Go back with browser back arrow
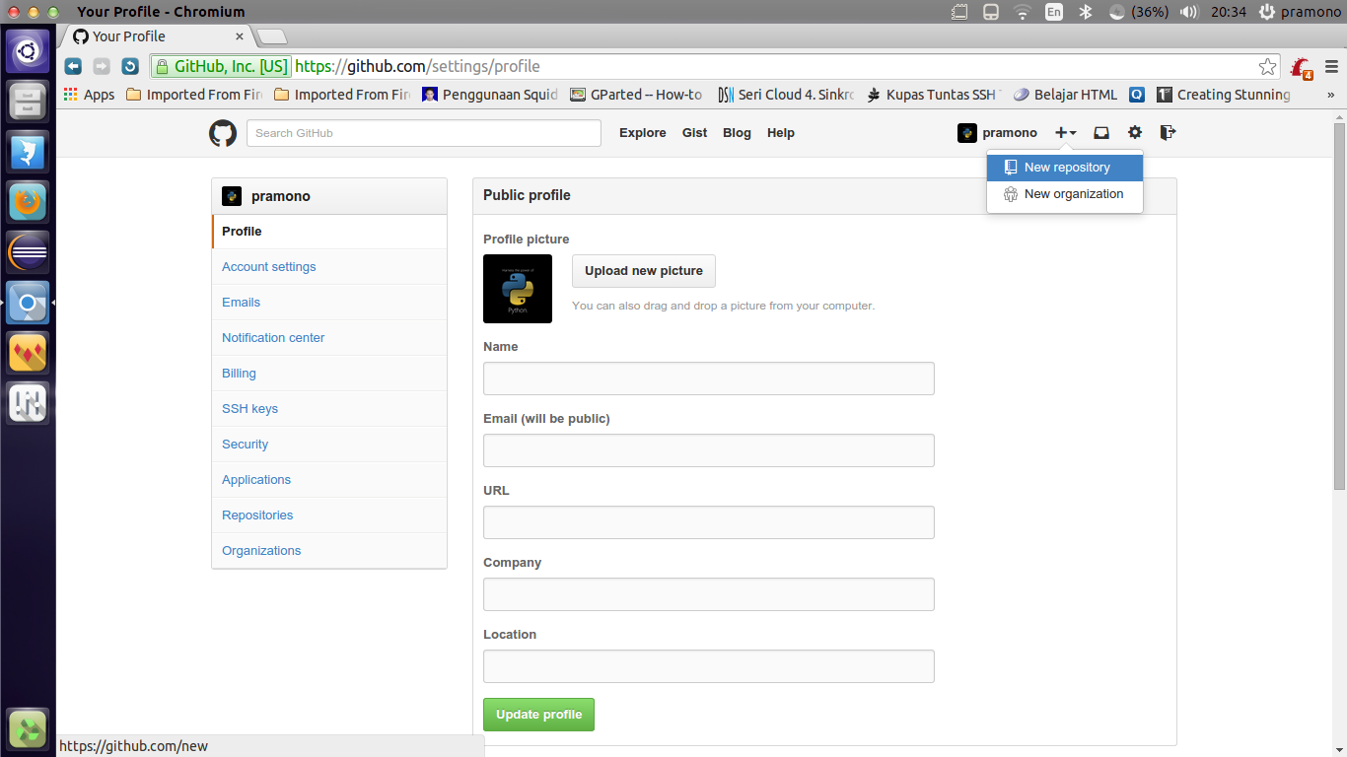This screenshot has width=1347, height=757. 73,66
